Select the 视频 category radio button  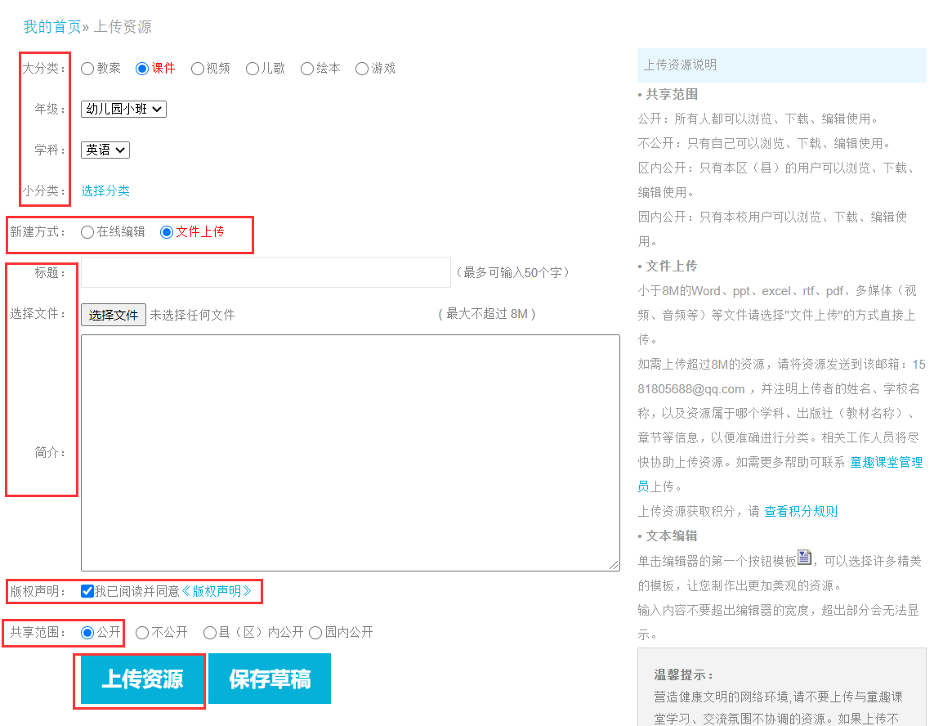198,69
